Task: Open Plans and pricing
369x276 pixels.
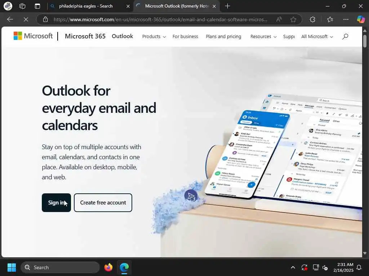Action: (x=223, y=37)
